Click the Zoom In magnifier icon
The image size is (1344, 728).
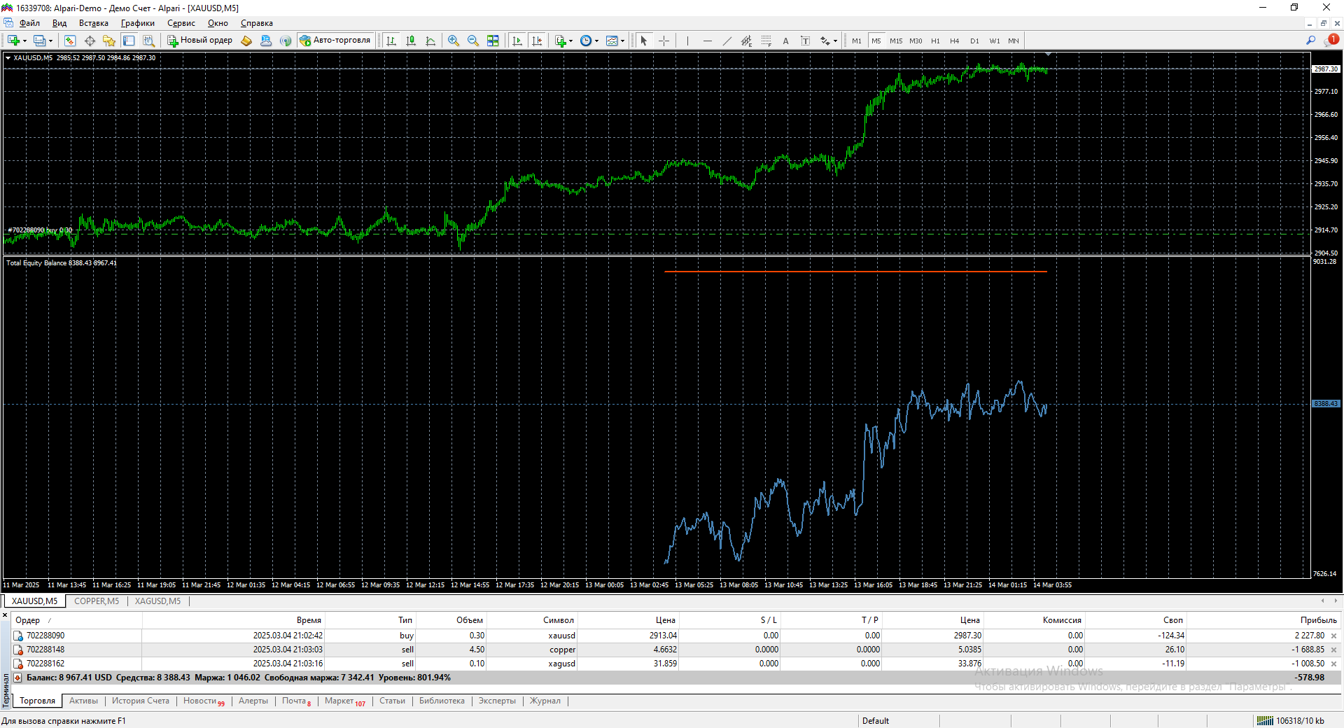pyautogui.click(x=454, y=41)
